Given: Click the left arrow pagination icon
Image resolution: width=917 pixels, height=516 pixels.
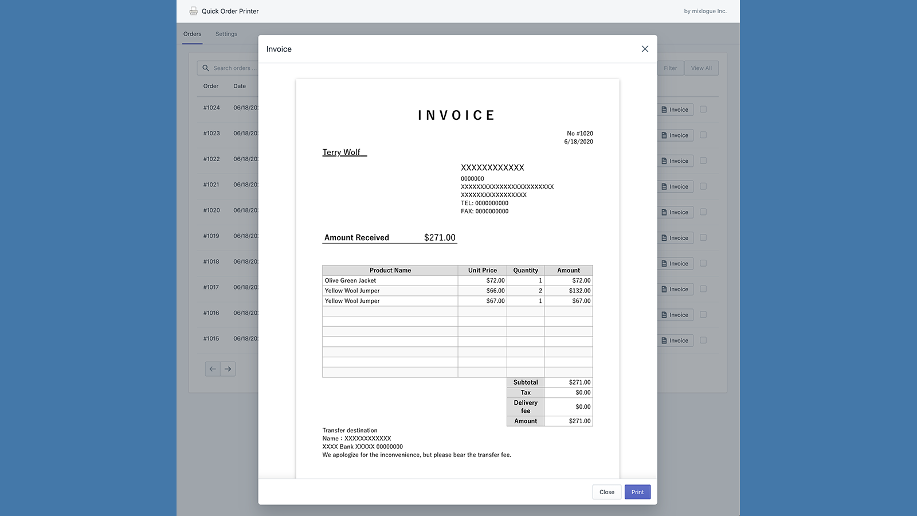Looking at the screenshot, I should tap(212, 369).
